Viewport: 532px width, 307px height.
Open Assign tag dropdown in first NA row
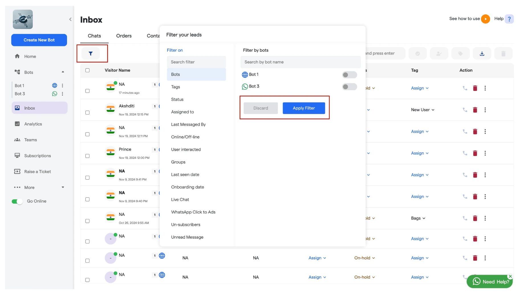coord(420,88)
